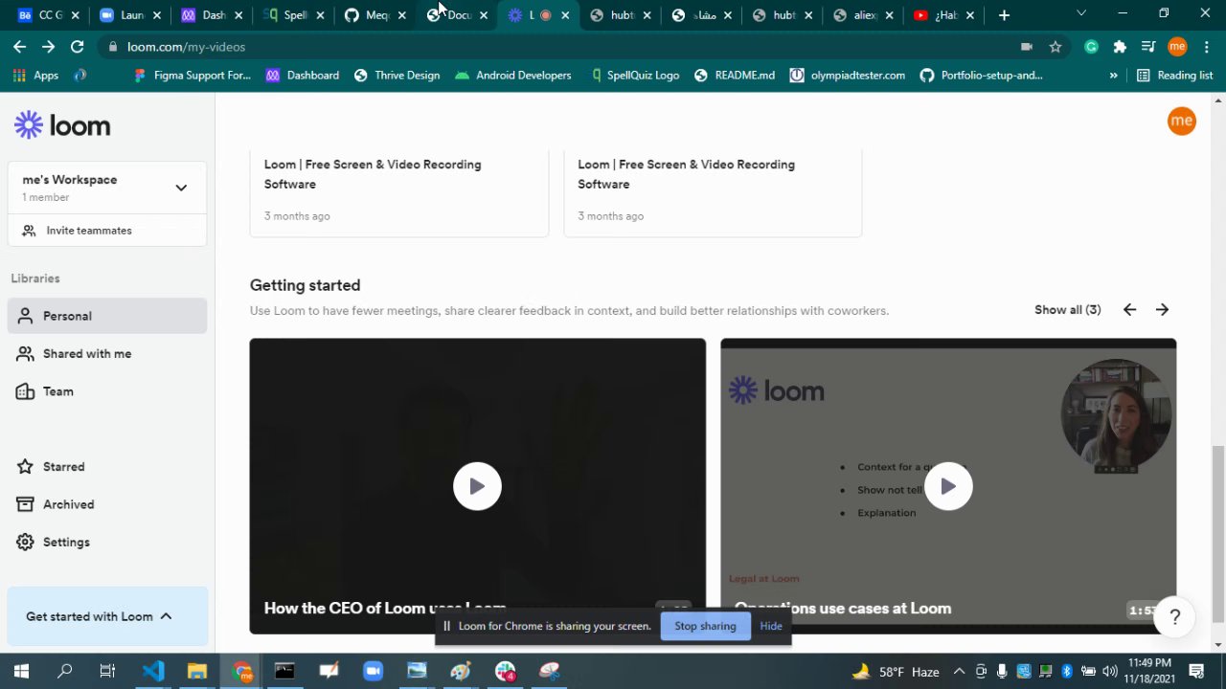1226x689 pixels.
Task: Open the Reading list
Action: (x=1175, y=75)
